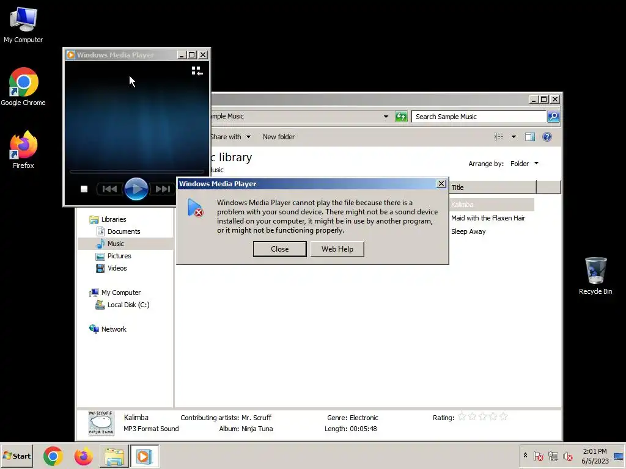The width and height of the screenshot is (626, 469).
Task: Start playback with the blue Play button
Action: pyautogui.click(x=136, y=189)
